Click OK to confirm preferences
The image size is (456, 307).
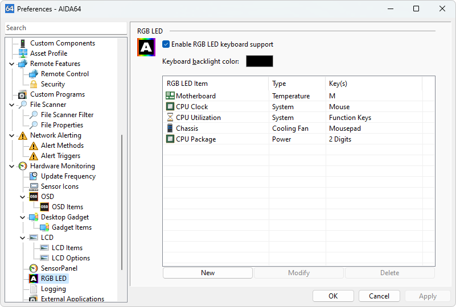(x=333, y=296)
